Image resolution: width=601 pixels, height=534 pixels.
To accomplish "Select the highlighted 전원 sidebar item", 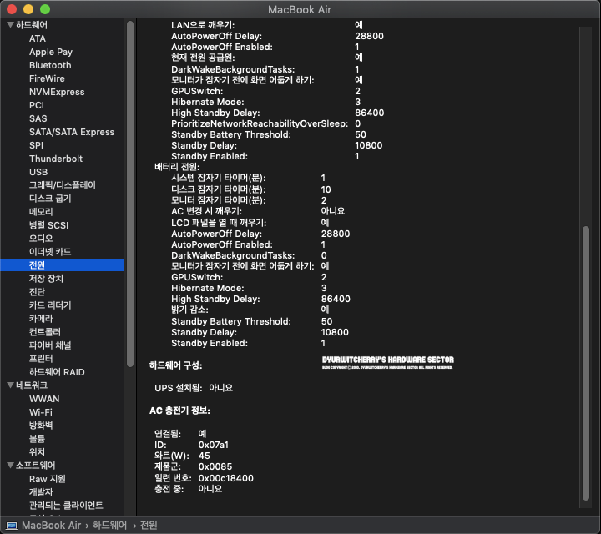I will [62, 265].
